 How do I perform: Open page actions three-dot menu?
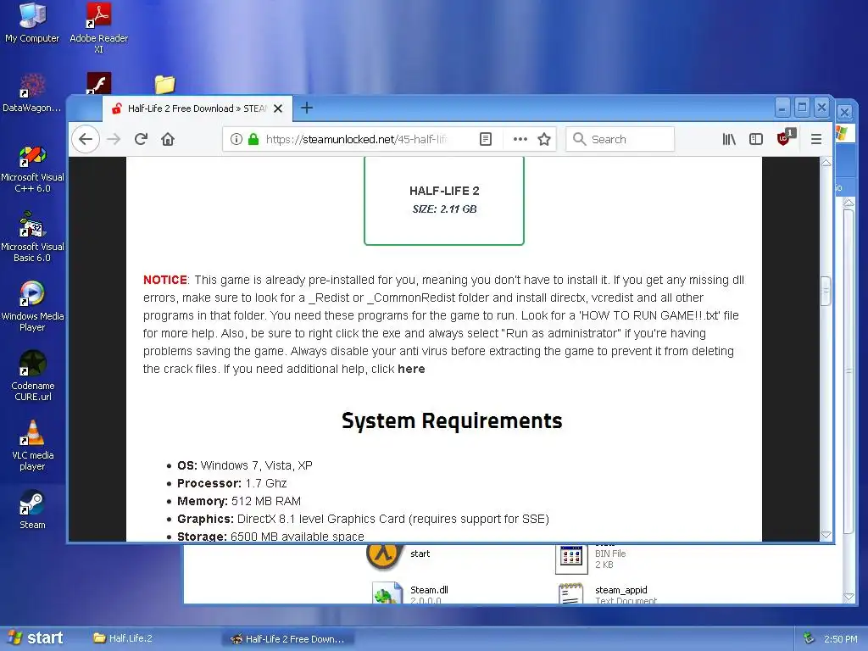click(x=520, y=139)
